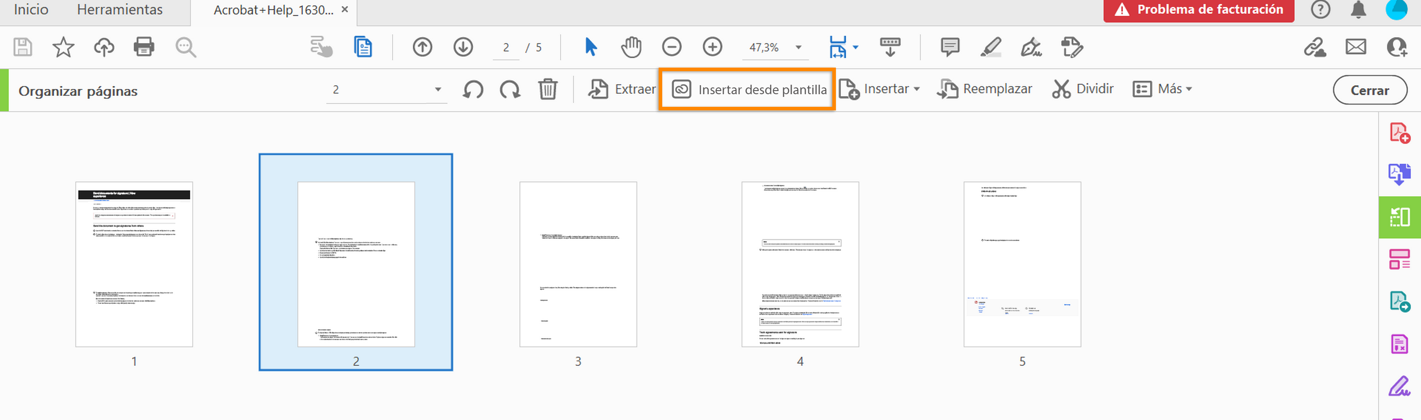The height and width of the screenshot is (420, 1421).
Task: Click Reemplazar to replace pages
Action: (985, 89)
